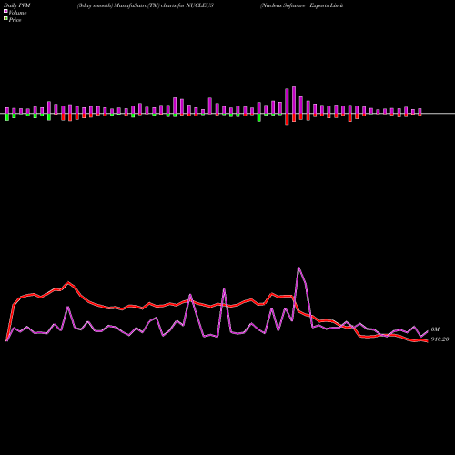This screenshot has width=455, height=455.
Task: Click the Volume legend color swatch
Action: tap(5, 11)
